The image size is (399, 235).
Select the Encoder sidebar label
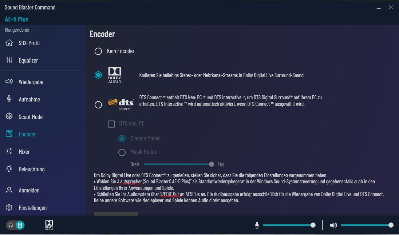click(x=27, y=134)
